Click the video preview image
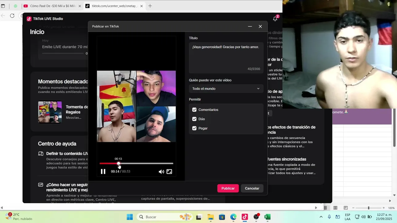Screen dimensions: 397x223 [136, 106]
